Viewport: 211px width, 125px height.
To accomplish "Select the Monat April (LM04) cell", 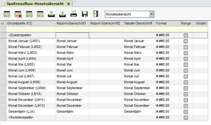I will [x=31, y=59].
